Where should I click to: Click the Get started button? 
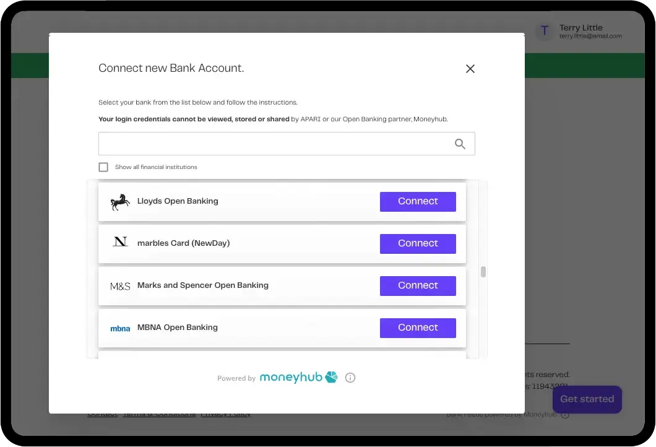point(587,399)
